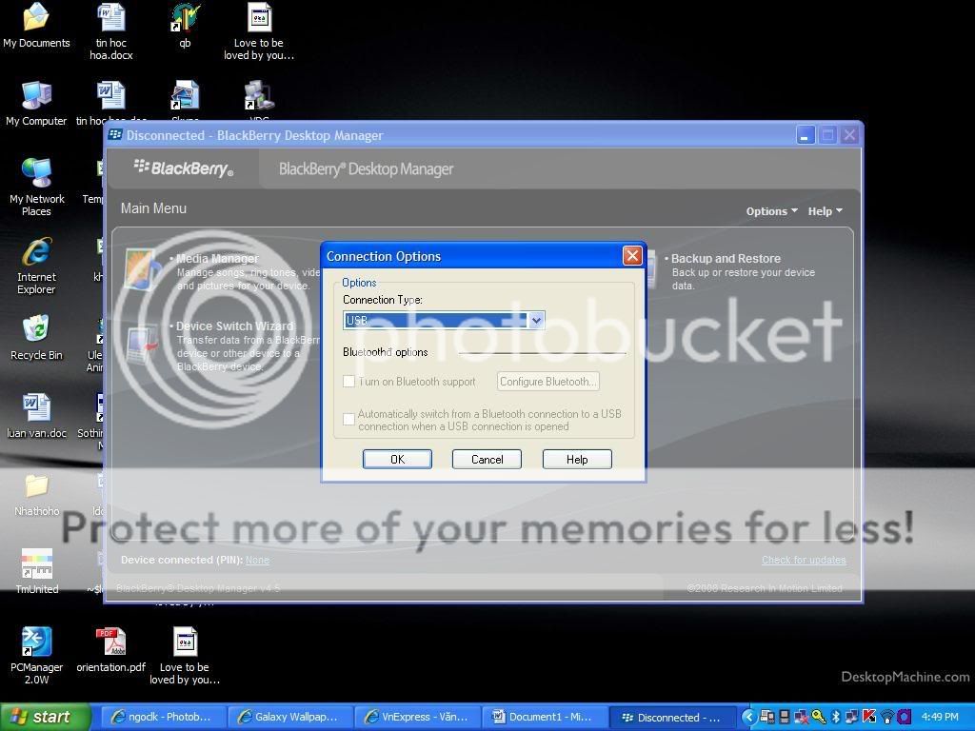The image size is (975, 731).
Task: Click Cancel in Connection Options dialog
Action: [x=487, y=459]
